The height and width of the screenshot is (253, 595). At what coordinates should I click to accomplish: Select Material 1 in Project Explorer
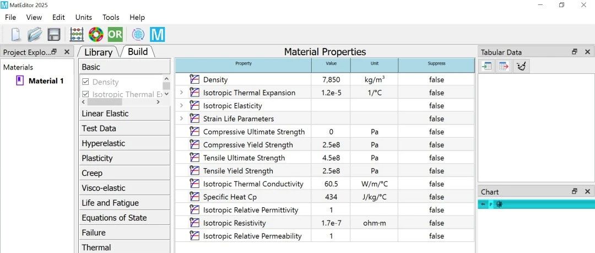pos(46,81)
